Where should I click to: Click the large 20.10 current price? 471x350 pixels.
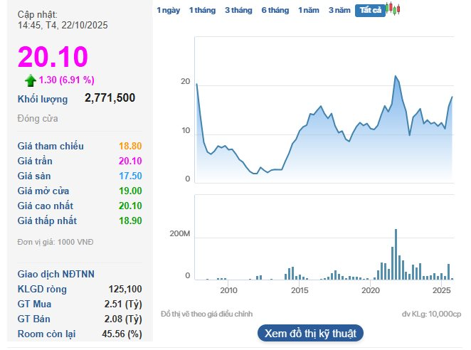pyautogui.click(x=53, y=57)
